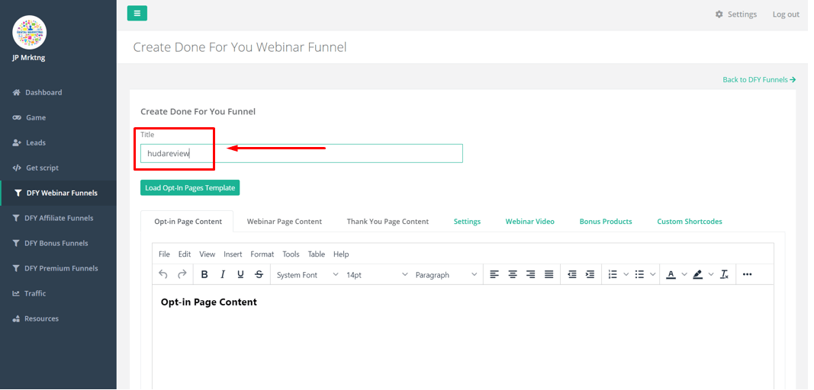Apply bold formatting in editor toolbar
The height and width of the screenshot is (390, 814).
[x=204, y=274]
